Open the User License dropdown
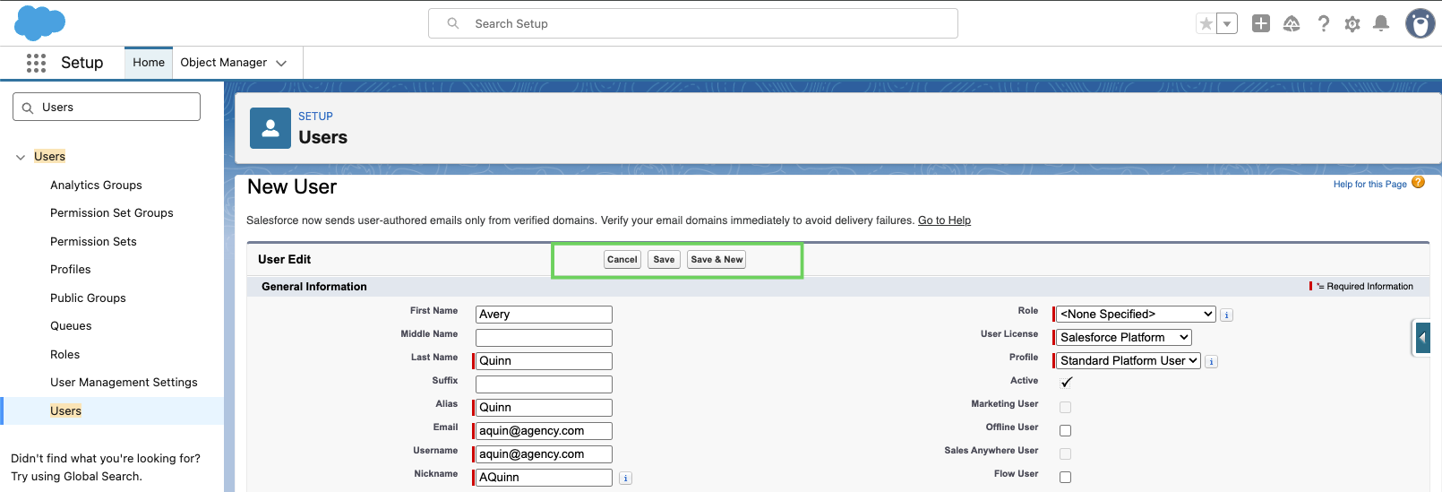Viewport: 1442px width, 492px height. click(x=1124, y=337)
